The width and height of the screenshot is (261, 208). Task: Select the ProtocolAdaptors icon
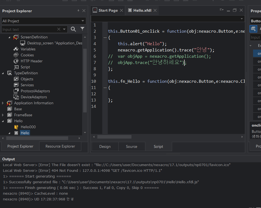coord(16,91)
